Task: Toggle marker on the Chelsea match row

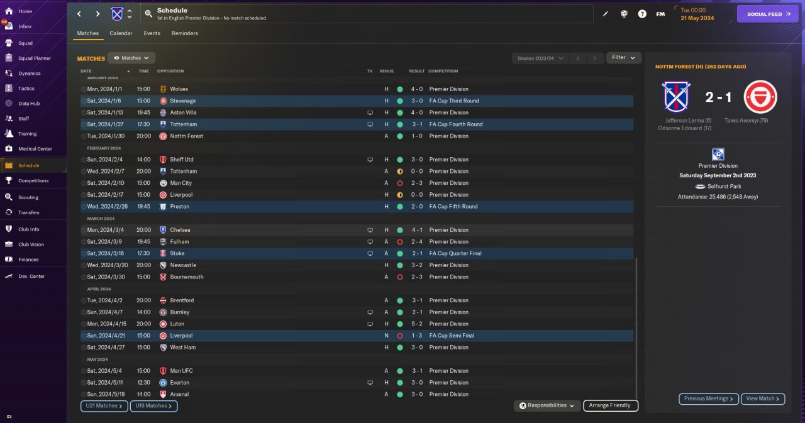Action: pyautogui.click(x=84, y=230)
